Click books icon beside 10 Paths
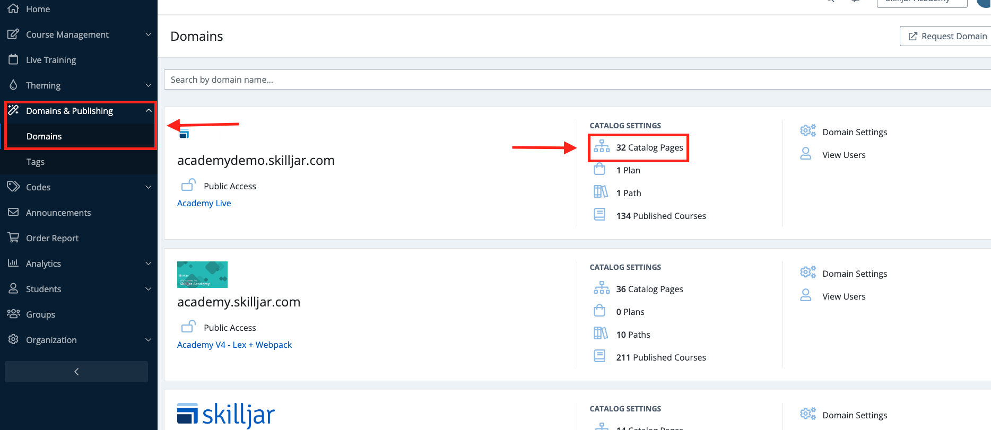 pyautogui.click(x=601, y=334)
